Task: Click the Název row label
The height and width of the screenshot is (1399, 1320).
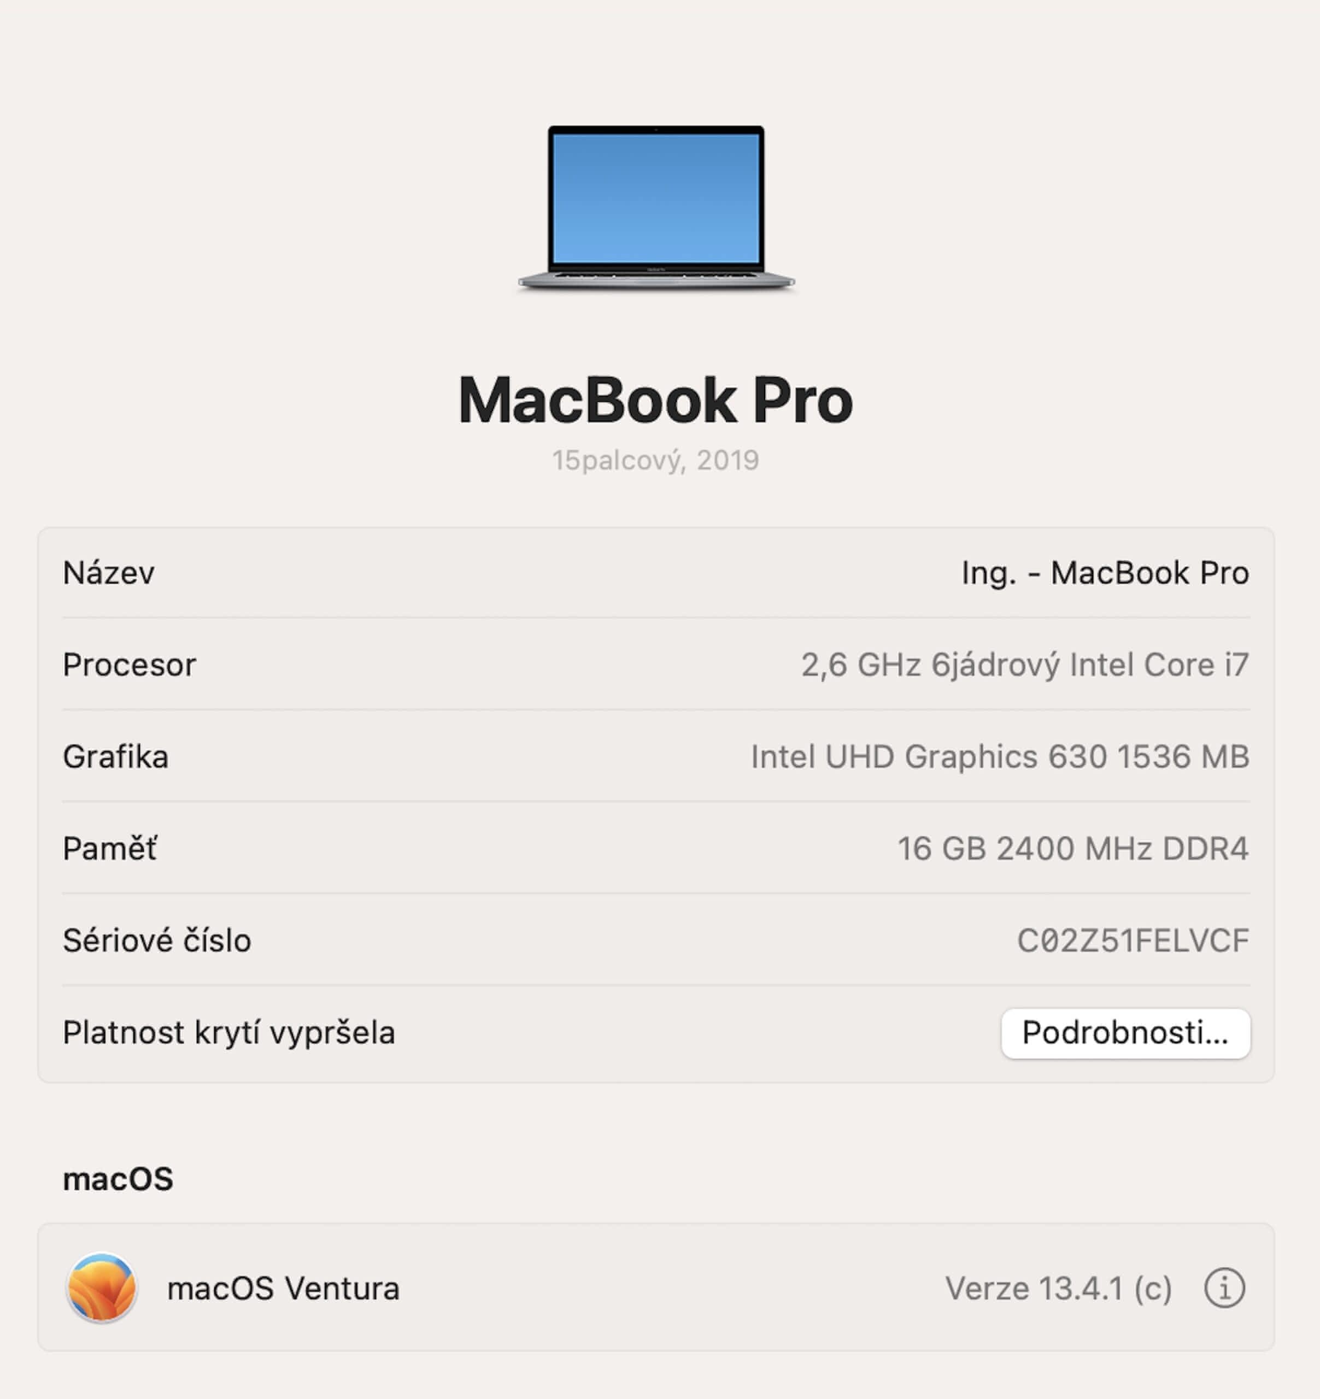Action: pyautogui.click(x=108, y=573)
